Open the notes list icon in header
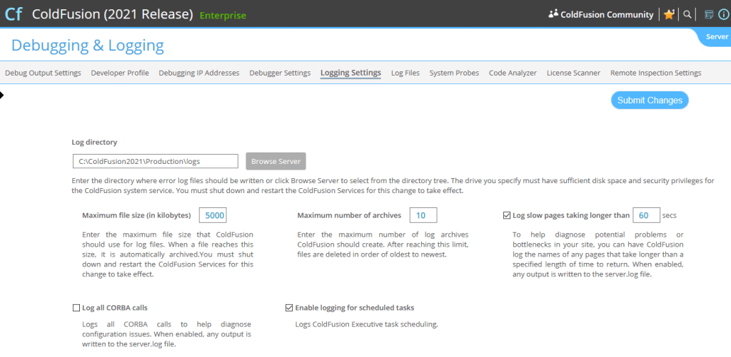Image resolution: width=731 pixels, height=357 pixels. [709, 14]
